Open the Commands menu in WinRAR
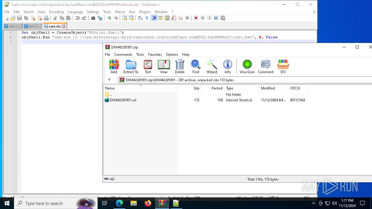372x209 pixels. 123,55
